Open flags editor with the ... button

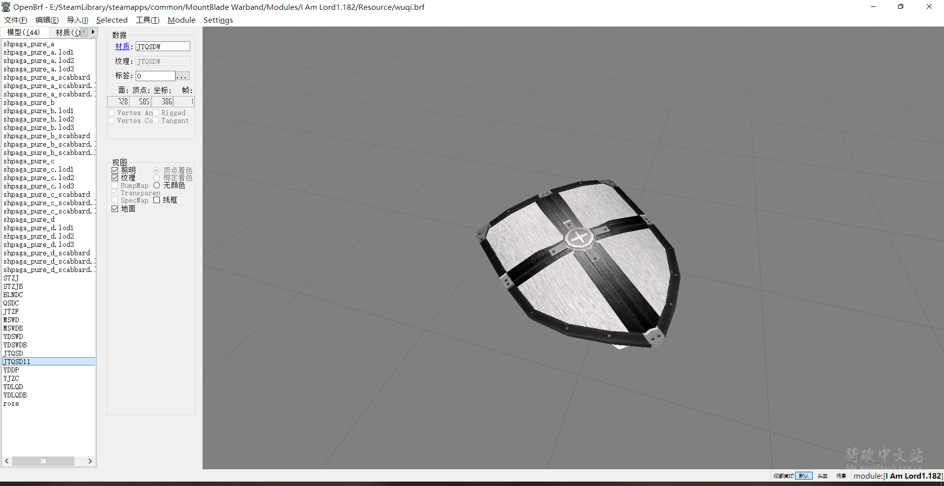[182, 76]
